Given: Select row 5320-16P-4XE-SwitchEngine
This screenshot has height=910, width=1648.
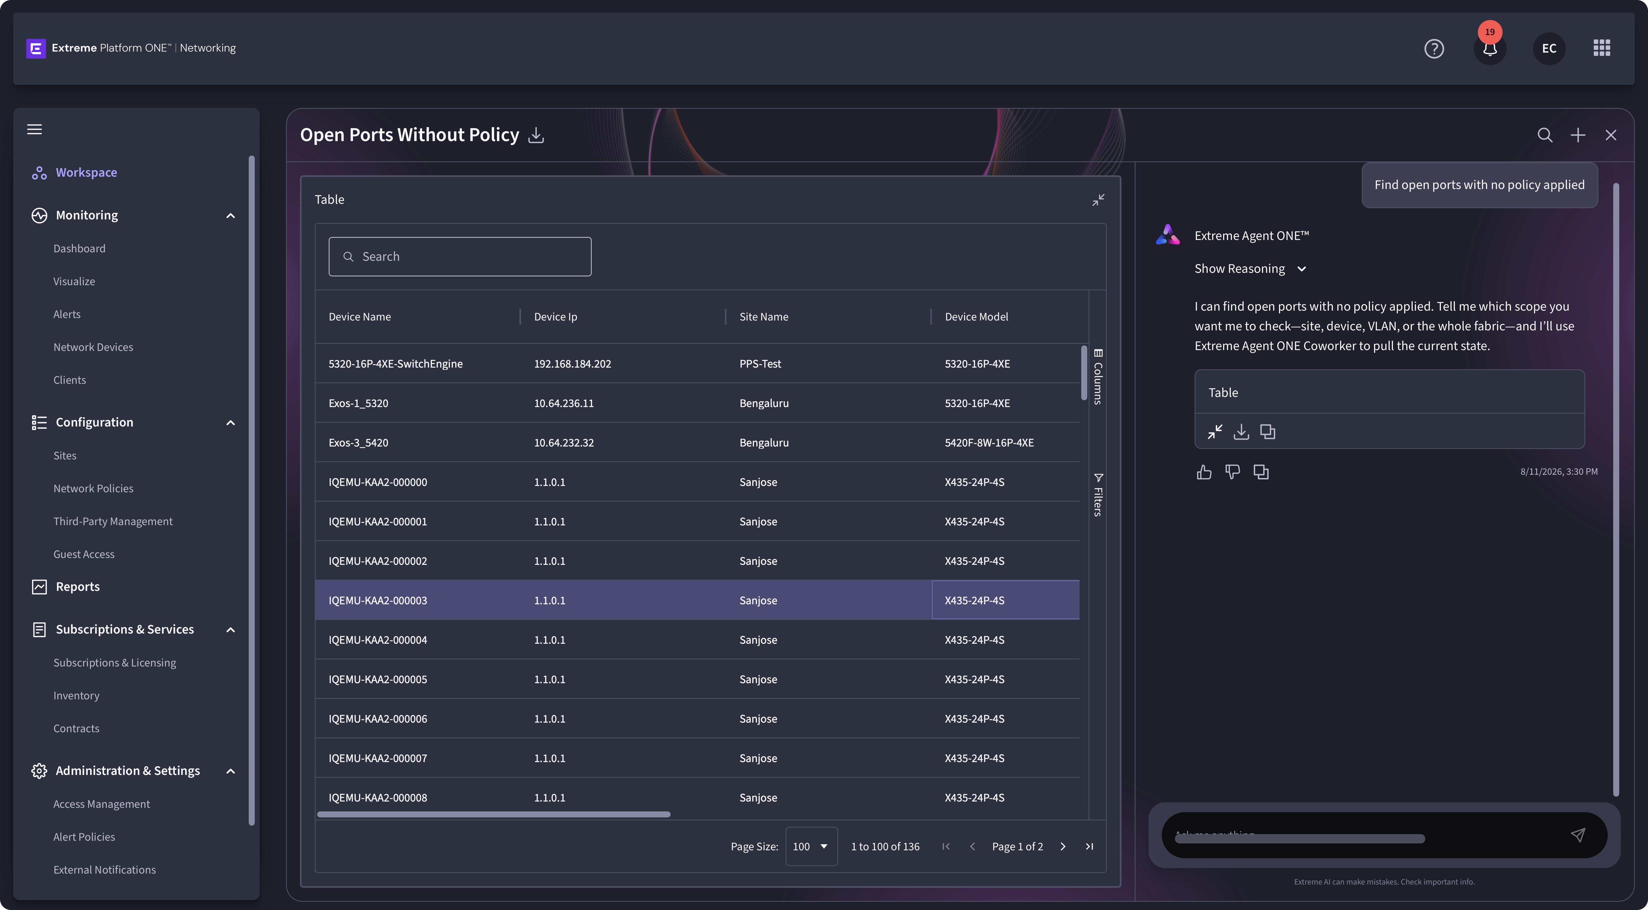Looking at the screenshot, I should pos(697,364).
